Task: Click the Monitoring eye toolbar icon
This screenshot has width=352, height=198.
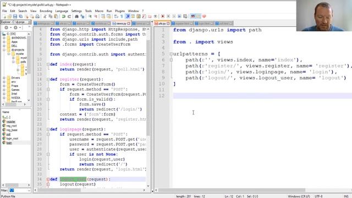Action: [x=155, y=16]
